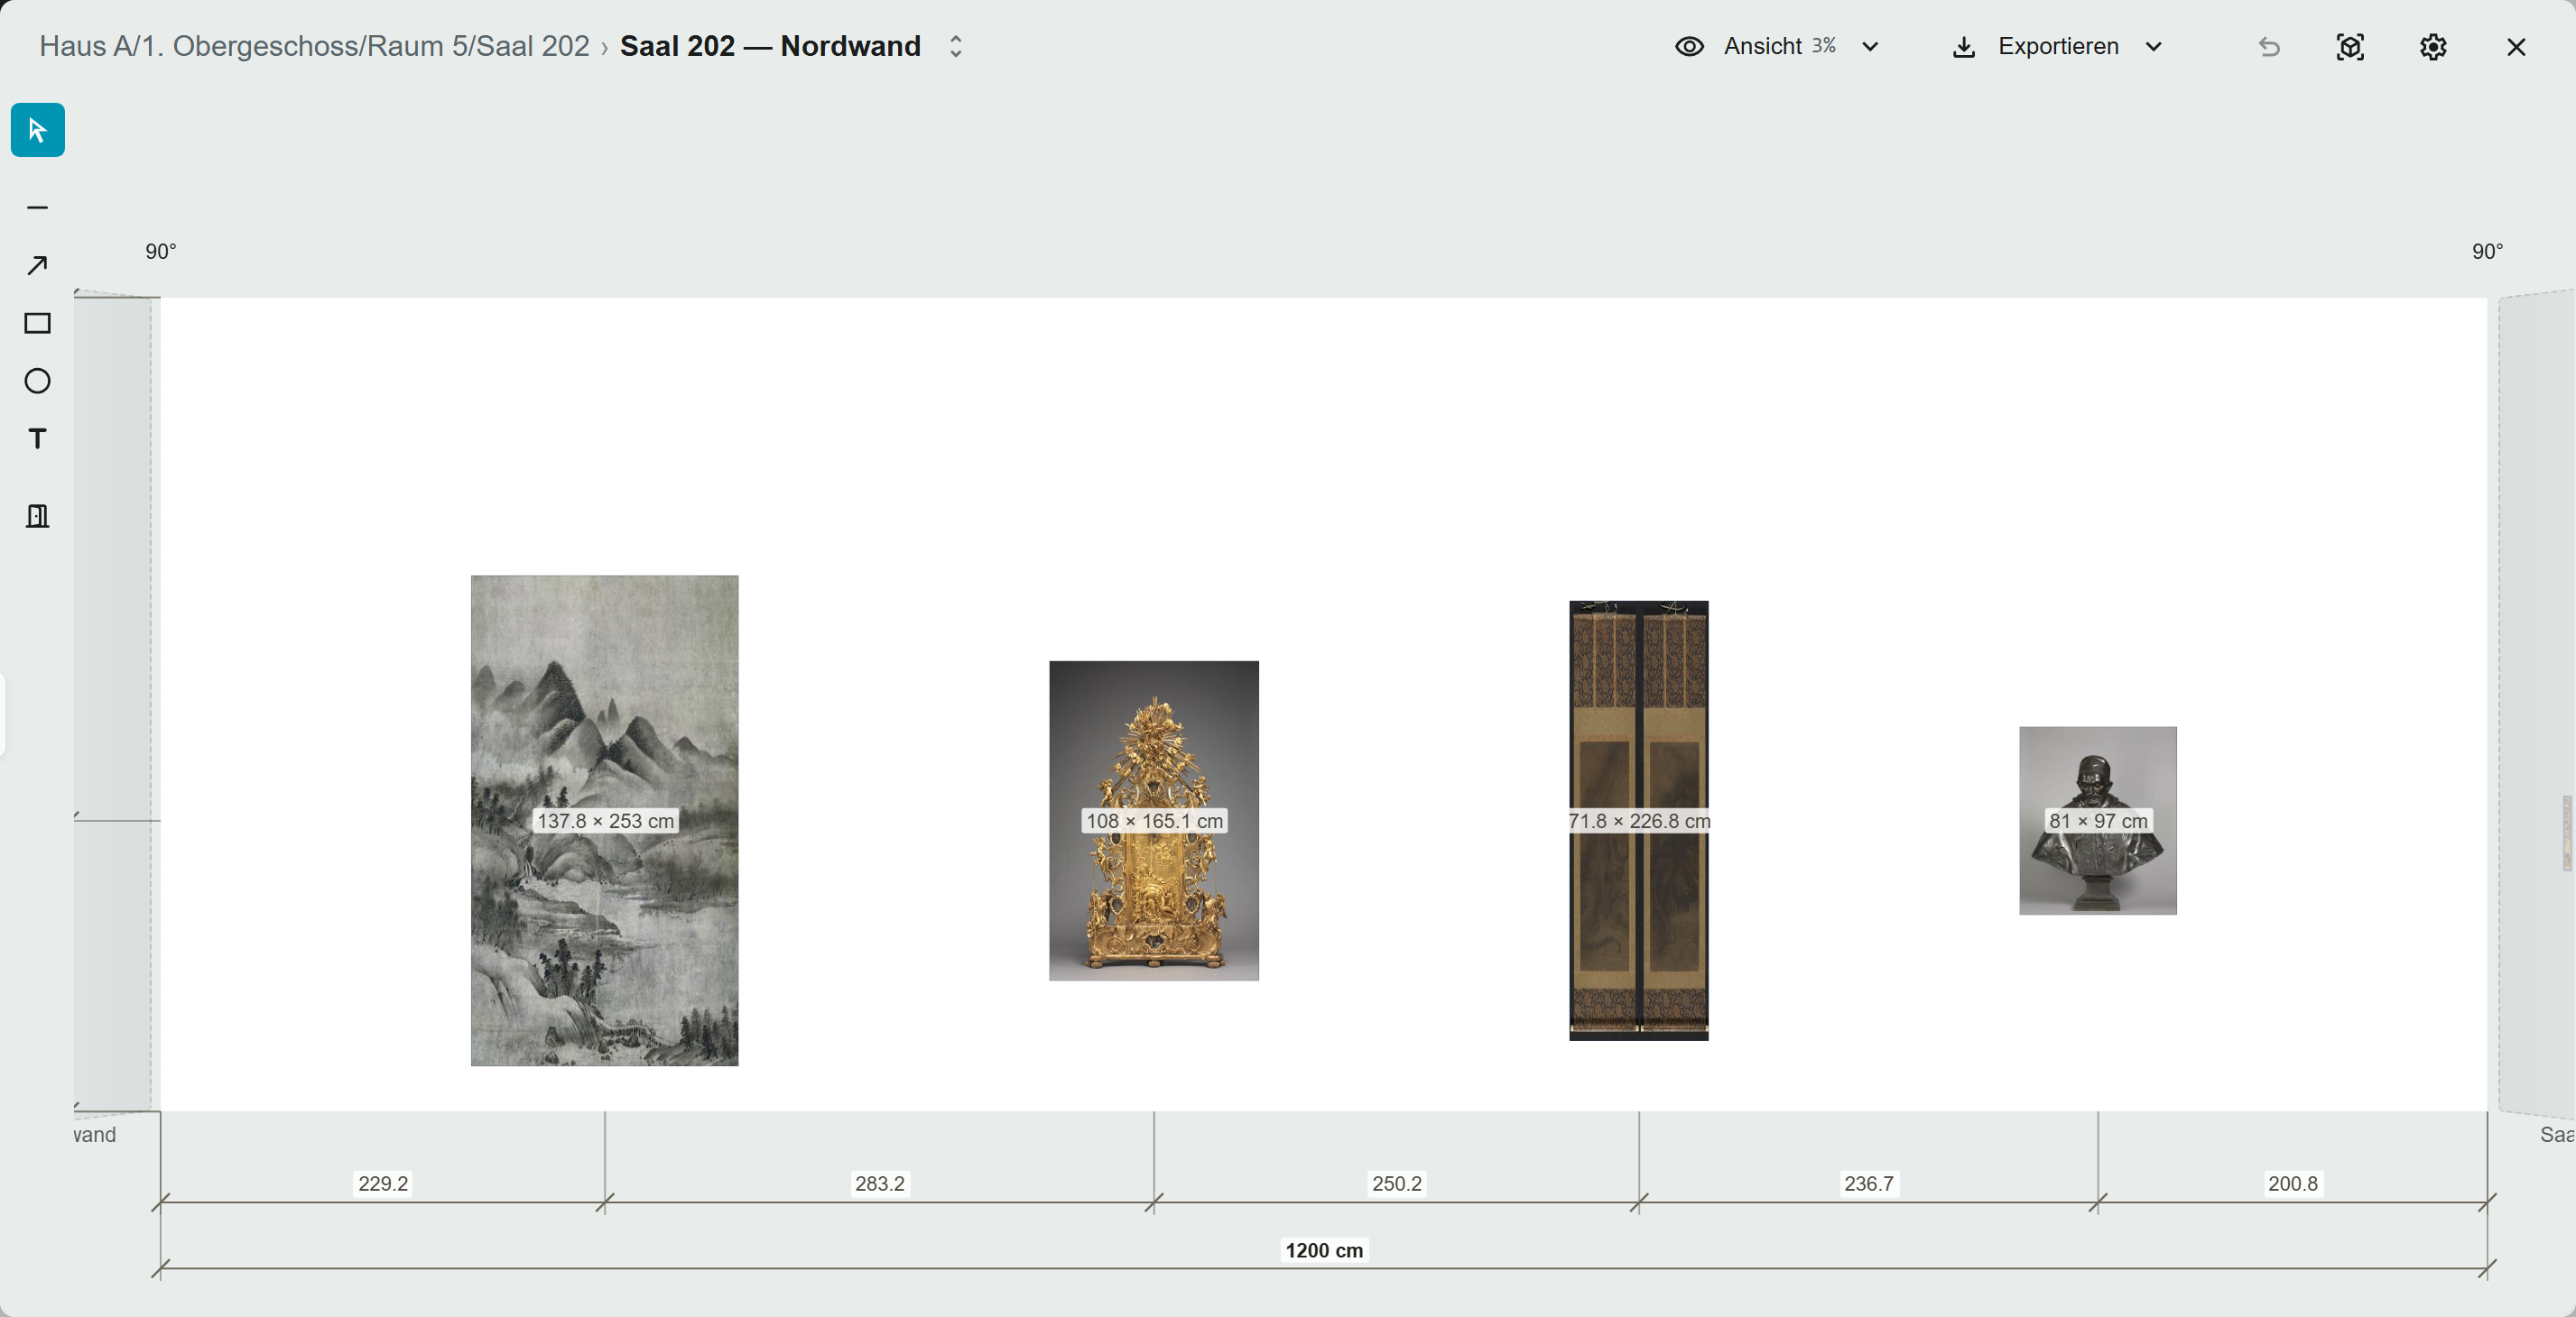Select the golden altar artwork 108 × 165.1 cm
The width and height of the screenshot is (2576, 1317).
1154,820
